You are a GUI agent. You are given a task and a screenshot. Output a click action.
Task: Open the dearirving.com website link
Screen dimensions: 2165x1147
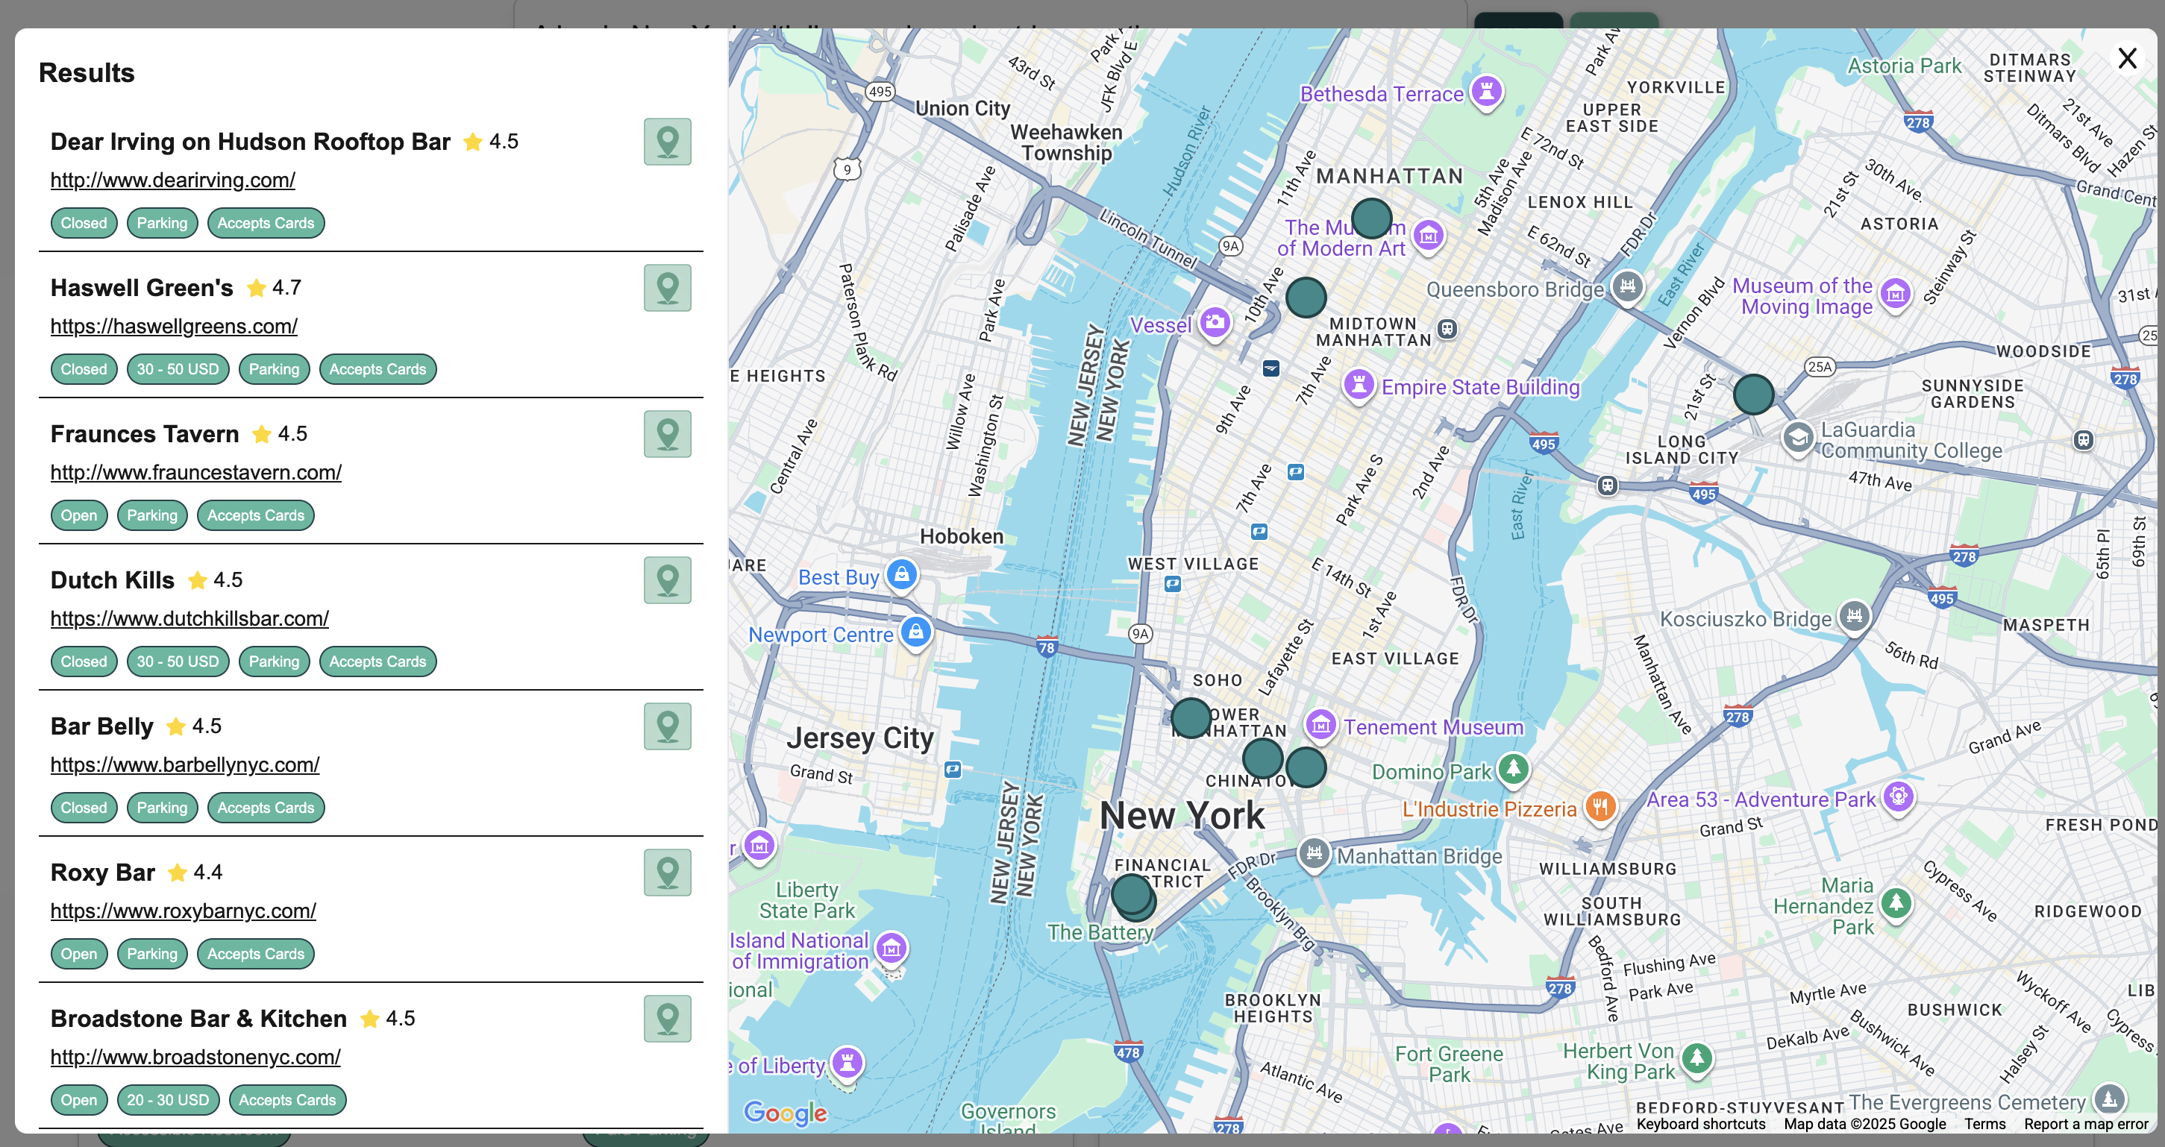(172, 180)
